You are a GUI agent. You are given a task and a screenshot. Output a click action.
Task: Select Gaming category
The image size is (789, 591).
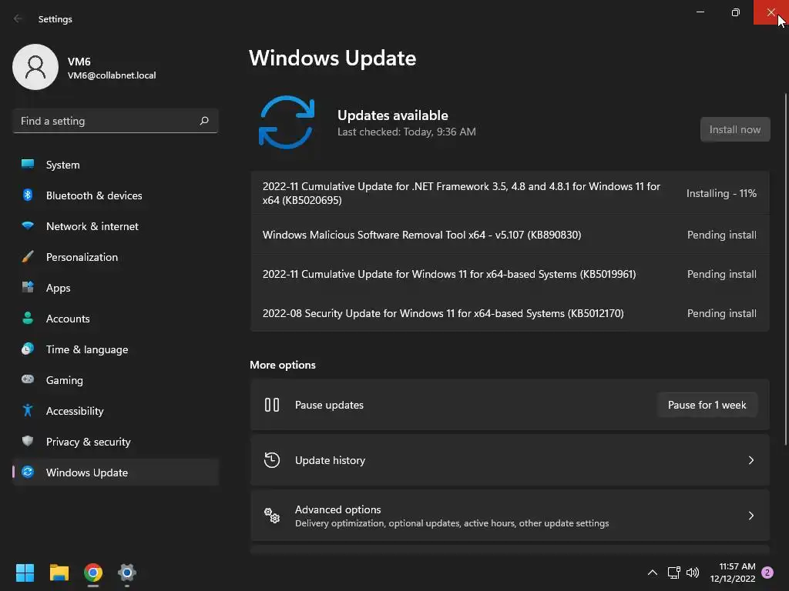click(116, 379)
